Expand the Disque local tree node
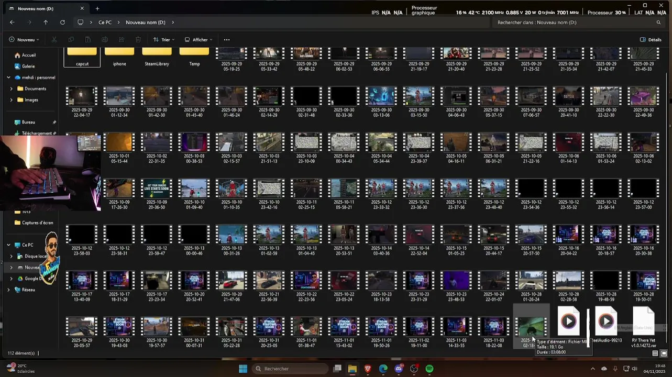The width and height of the screenshot is (672, 377). pyautogui.click(x=12, y=256)
